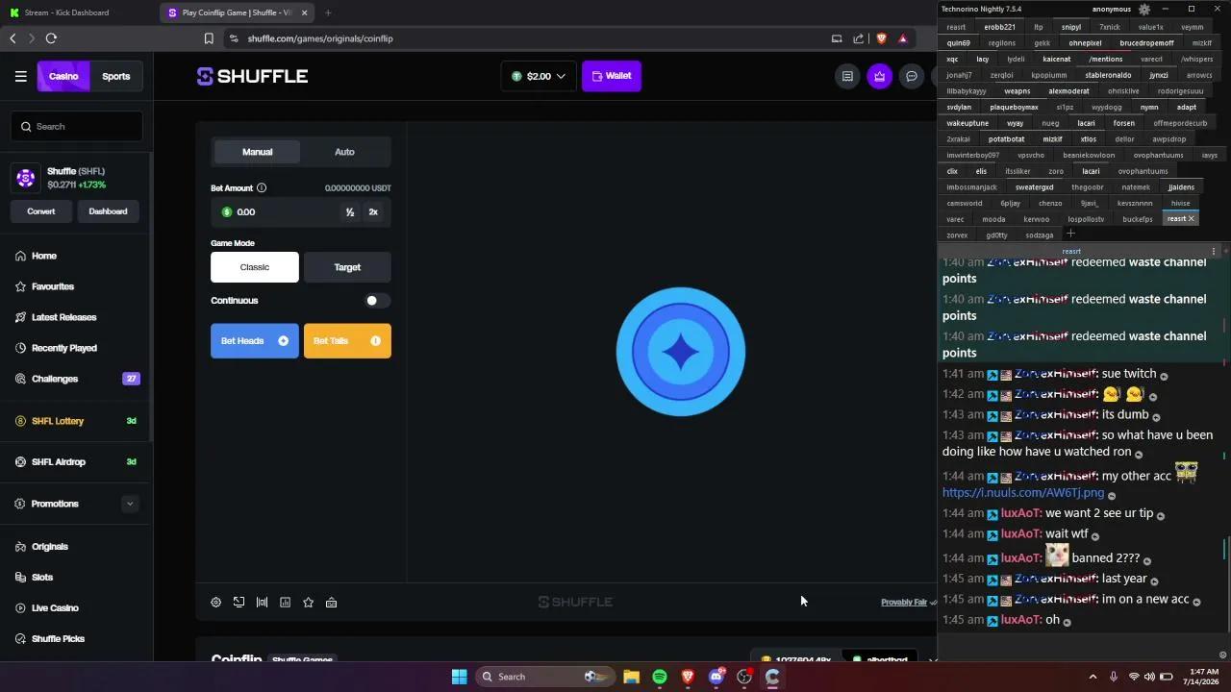Add a new Technorino tab with plus
Image resolution: width=1231 pixels, height=692 pixels.
click(1070, 234)
